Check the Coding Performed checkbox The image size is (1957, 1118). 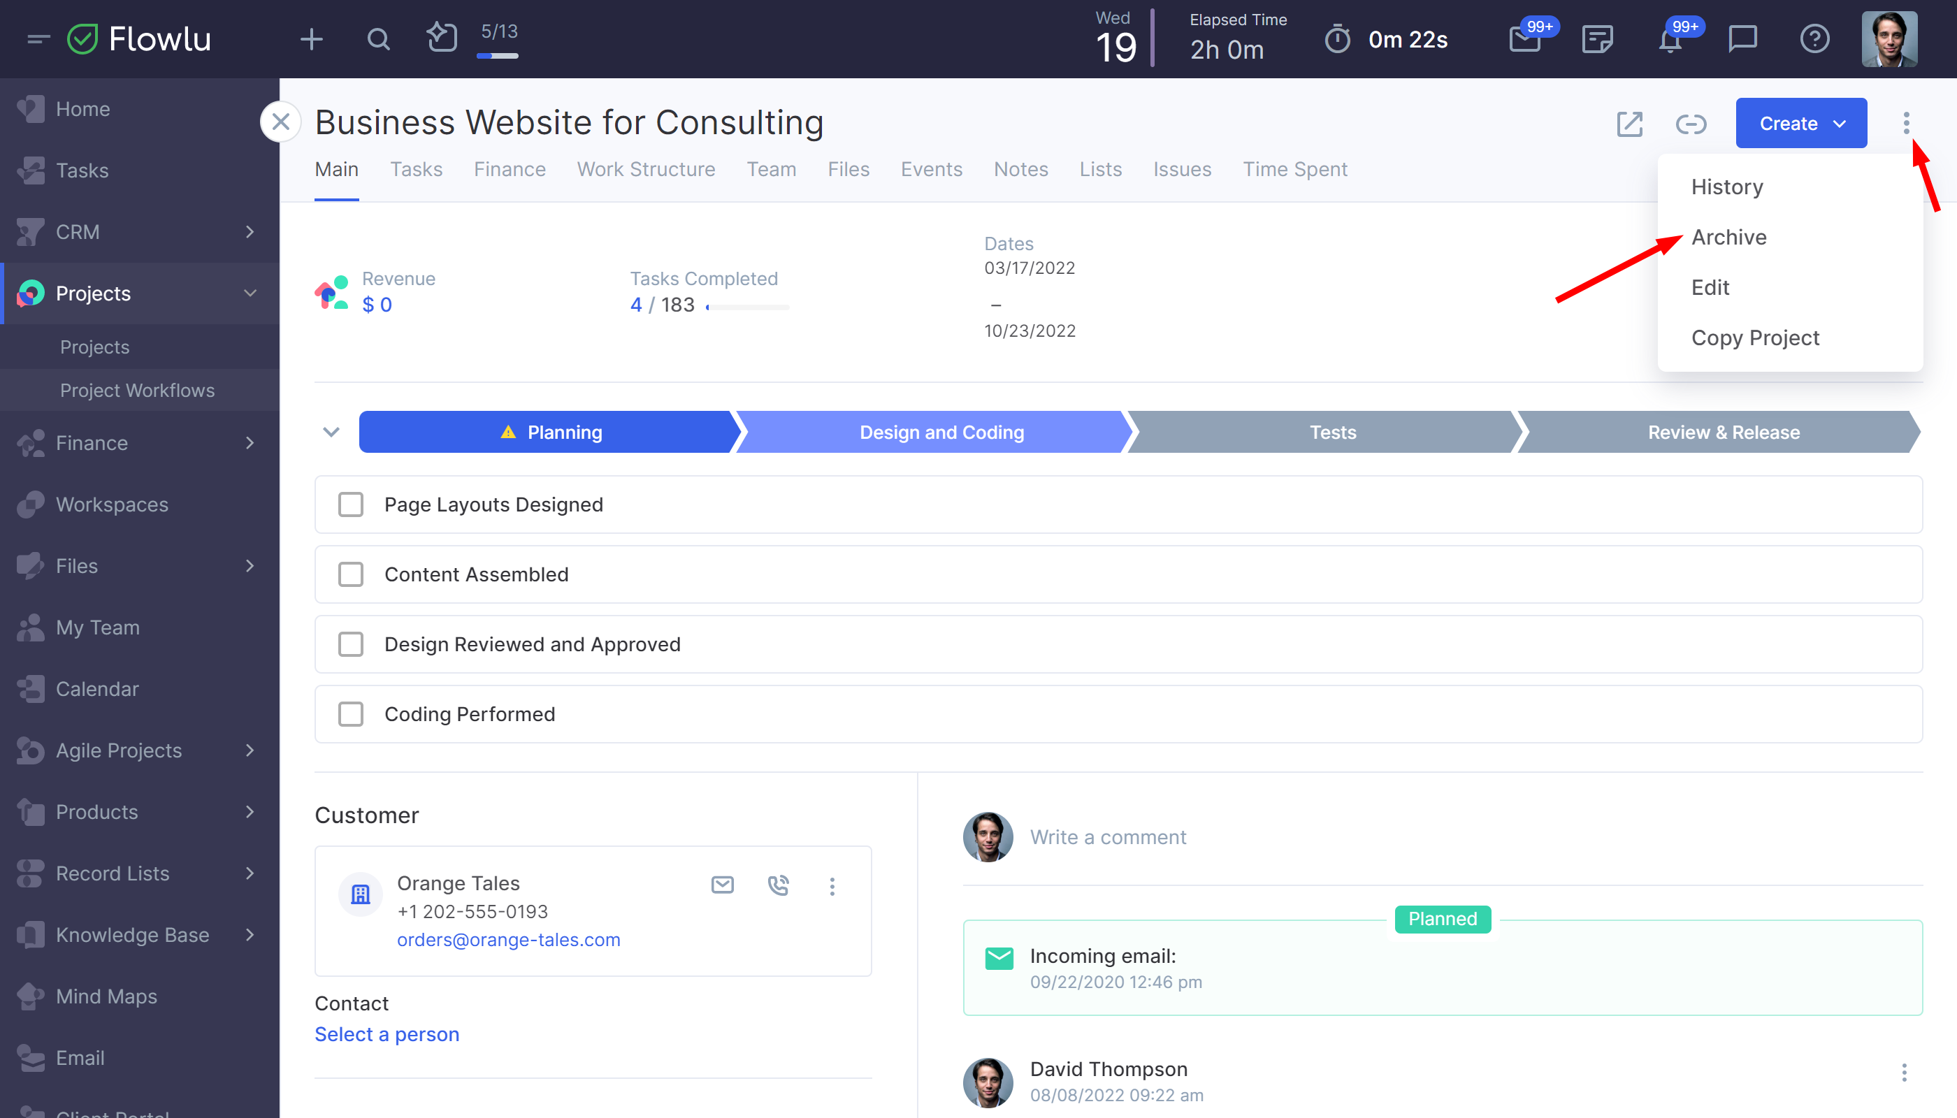point(350,714)
